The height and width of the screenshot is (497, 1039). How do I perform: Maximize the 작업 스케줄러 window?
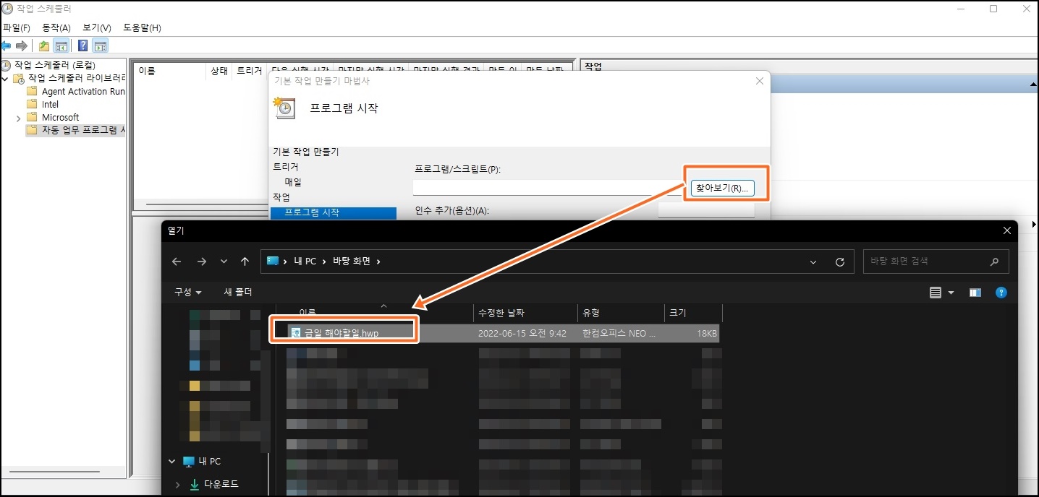(993, 9)
